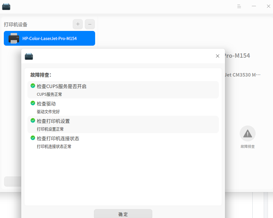This screenshot has width=273, height=218.
Task: Select HP-Color-LaserJet-Pro-M154 in device list
Action: pos(49,38)
